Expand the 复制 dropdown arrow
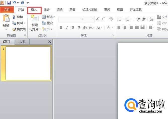The width and height of the screenshot is (168, 119). pyautogui.click(x=25, y=23)
